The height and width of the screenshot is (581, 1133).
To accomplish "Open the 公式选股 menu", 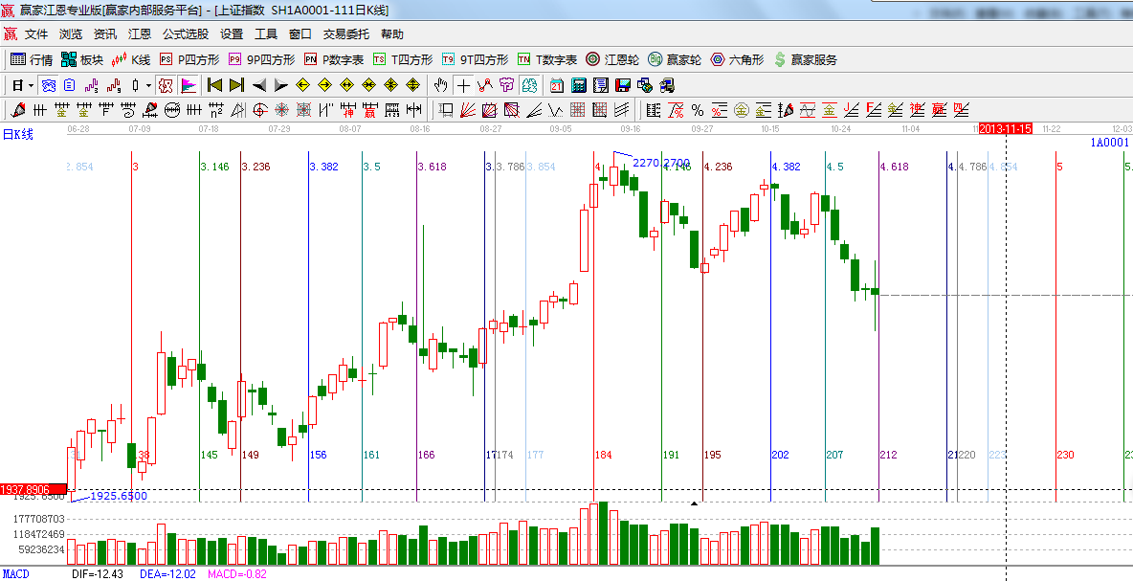I will [x=185, y=34].
